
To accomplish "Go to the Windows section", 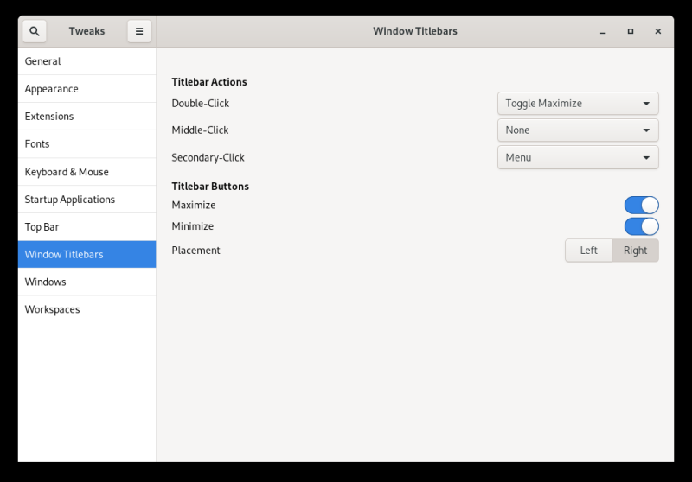I will (x=87, y=282).
